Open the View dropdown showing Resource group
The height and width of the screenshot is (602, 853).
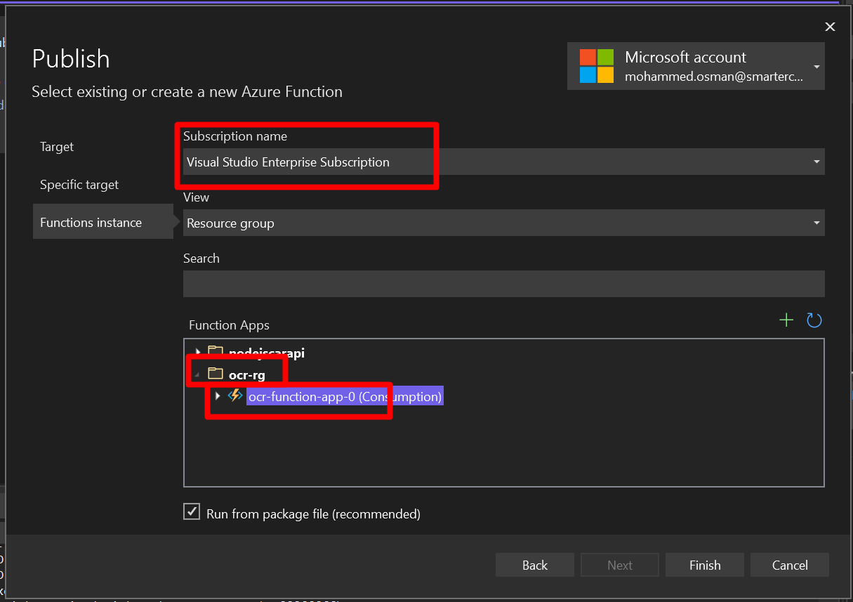tap(503, 223)
